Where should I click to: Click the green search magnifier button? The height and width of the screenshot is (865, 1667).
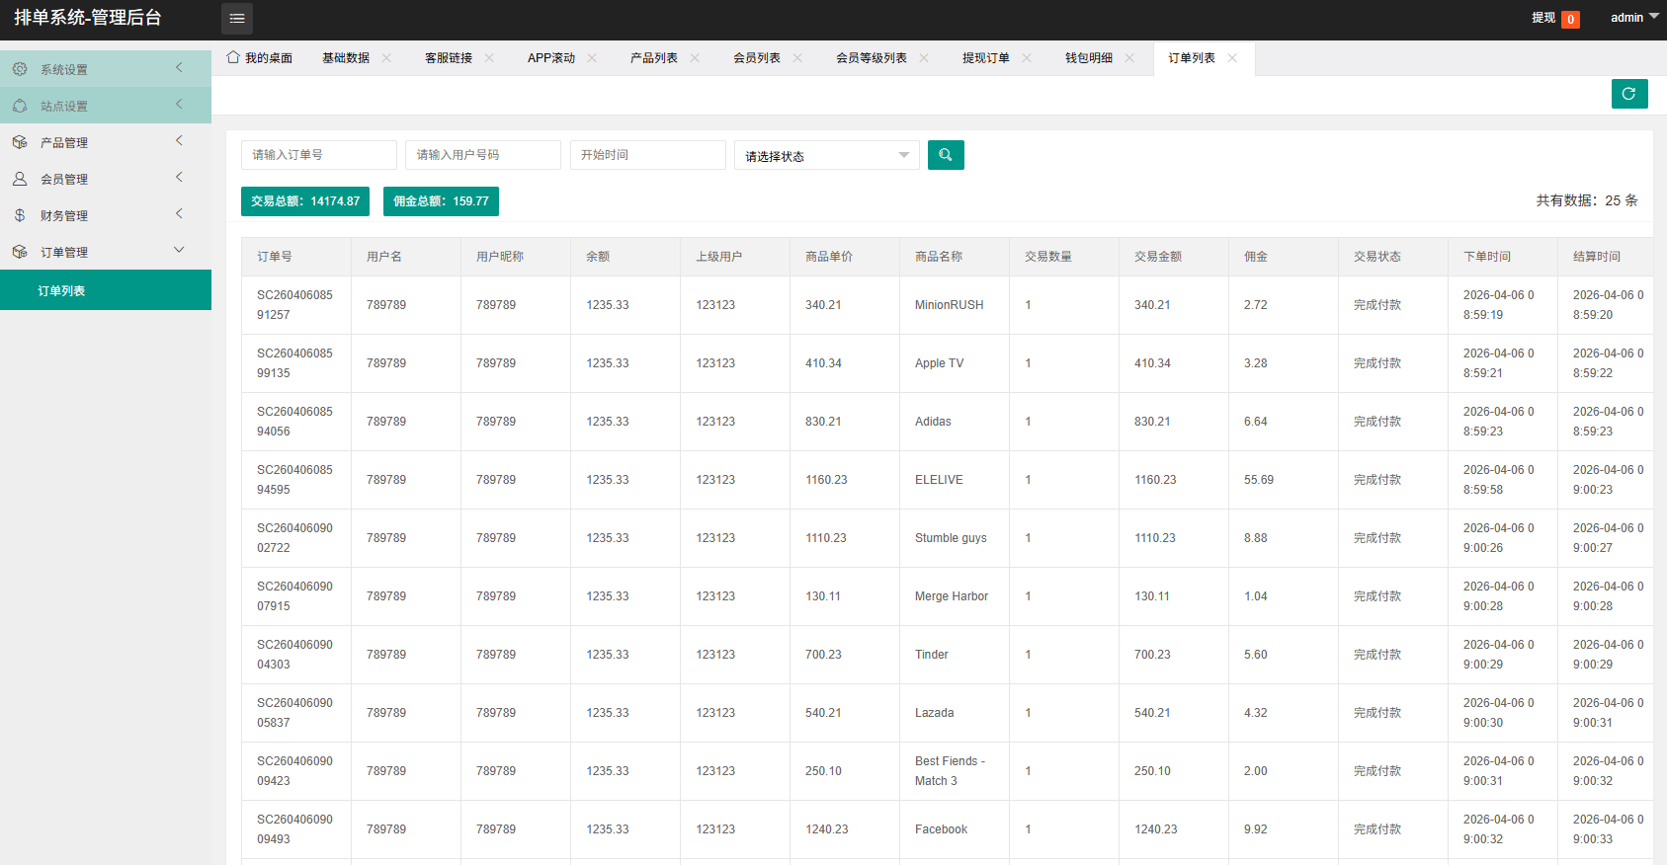point(945,155)
